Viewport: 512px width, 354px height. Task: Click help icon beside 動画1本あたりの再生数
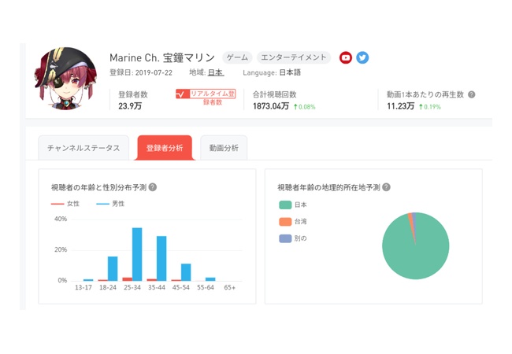[472, 94]
